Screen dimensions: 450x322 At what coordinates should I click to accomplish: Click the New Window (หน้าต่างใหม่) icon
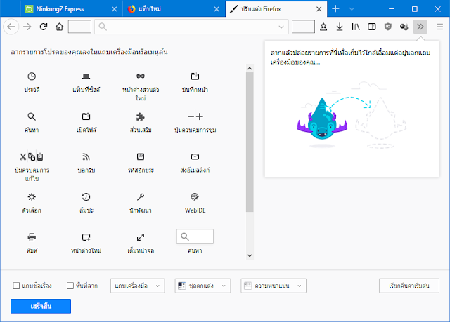click(x=86, y=237)
